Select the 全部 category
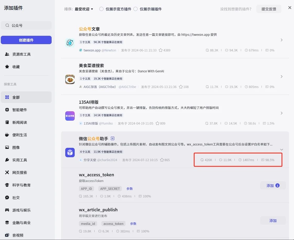 26,97
